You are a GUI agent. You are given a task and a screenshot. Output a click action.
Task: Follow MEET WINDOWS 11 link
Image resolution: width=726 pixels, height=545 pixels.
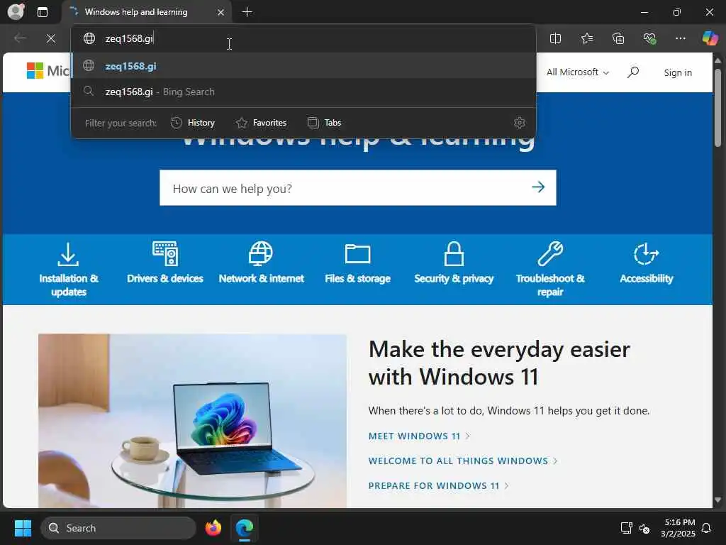[419, 436]
